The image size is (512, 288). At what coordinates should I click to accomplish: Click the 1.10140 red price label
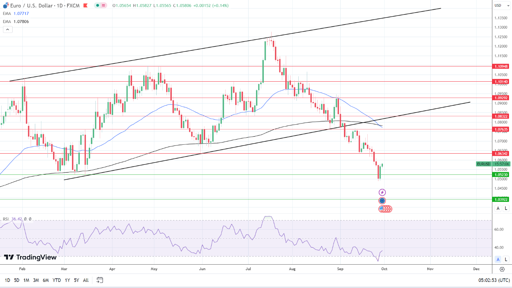[x=501, y=81]
